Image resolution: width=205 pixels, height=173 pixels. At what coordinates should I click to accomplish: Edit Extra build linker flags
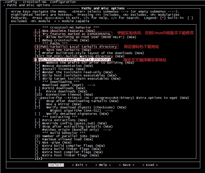(68, 149)
